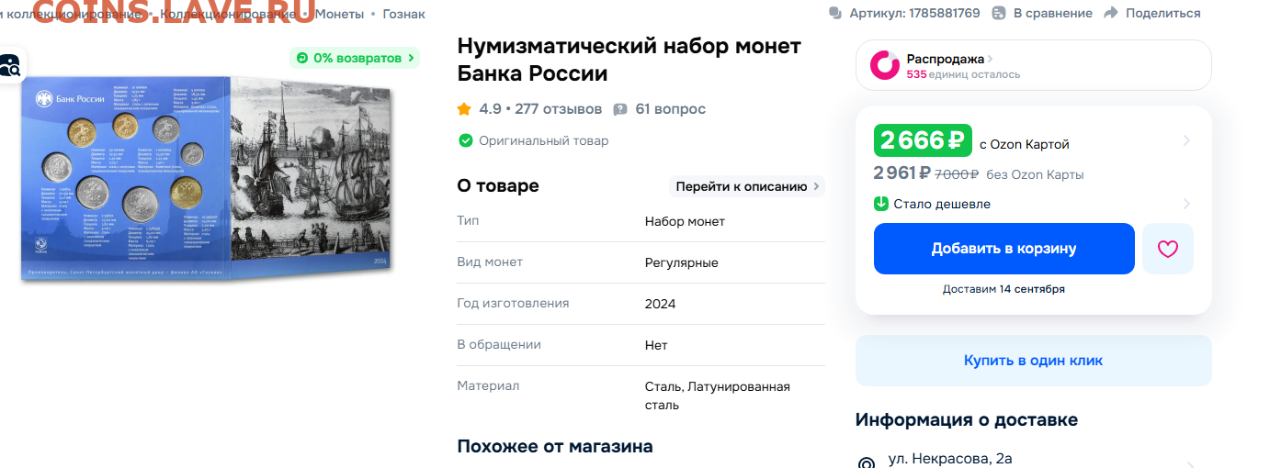Click the delivery location pin icon
Image resolution: width=1270 pixels, height=468 pixels.
[866, 462]
